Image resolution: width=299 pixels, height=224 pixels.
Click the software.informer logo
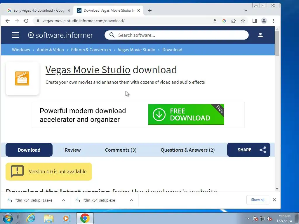point(60,35)
